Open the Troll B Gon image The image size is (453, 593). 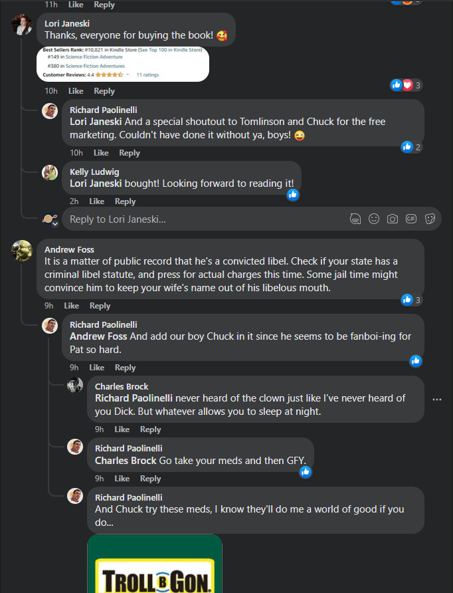[x=155, y=564]
